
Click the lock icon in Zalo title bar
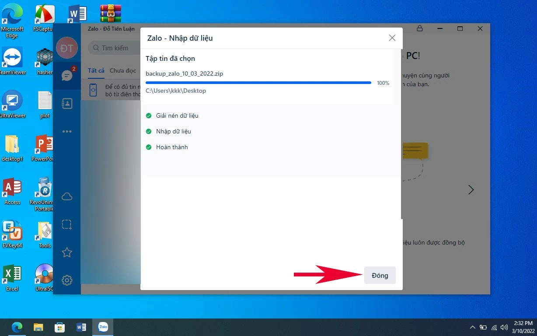click(x=419, y=28)
